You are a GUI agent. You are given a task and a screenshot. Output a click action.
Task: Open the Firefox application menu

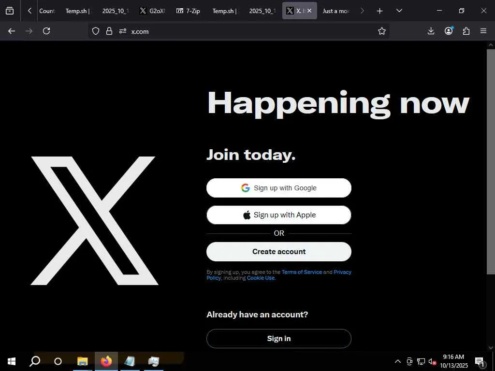coord(483,31)
